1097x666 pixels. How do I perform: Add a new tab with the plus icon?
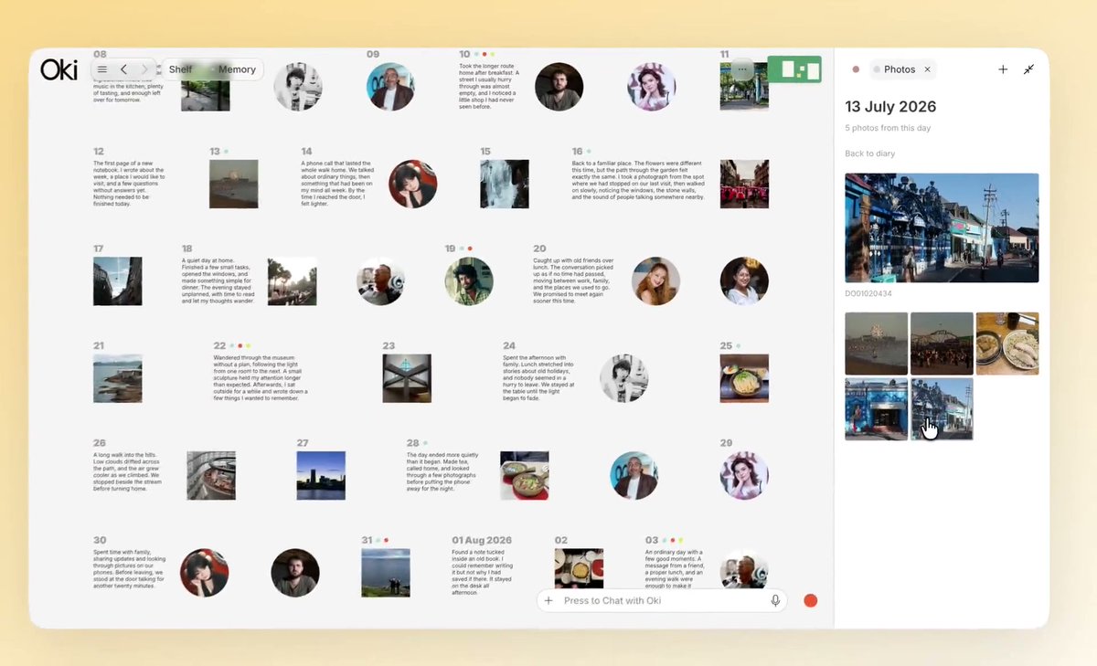point(1003,69)
